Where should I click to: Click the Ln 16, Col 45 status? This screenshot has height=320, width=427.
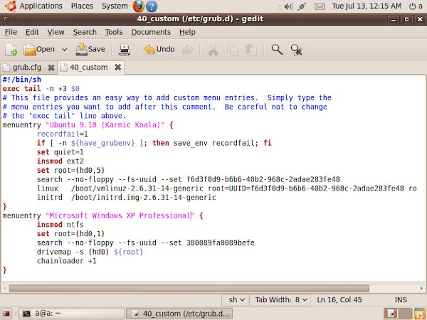pos(339,300)
